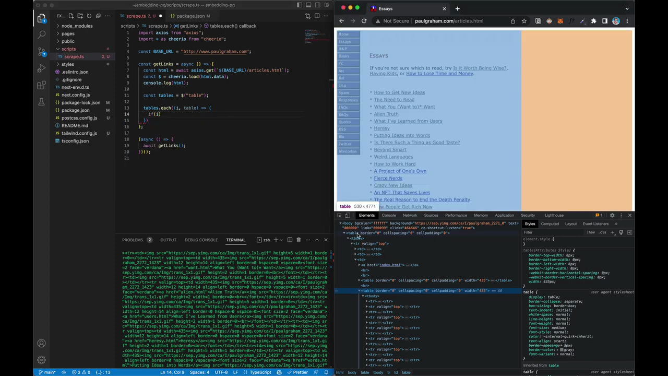Viewport: 668px width, 376px height.
Task: Open the Chrome three-dot menu
Action: click(627, 21)
